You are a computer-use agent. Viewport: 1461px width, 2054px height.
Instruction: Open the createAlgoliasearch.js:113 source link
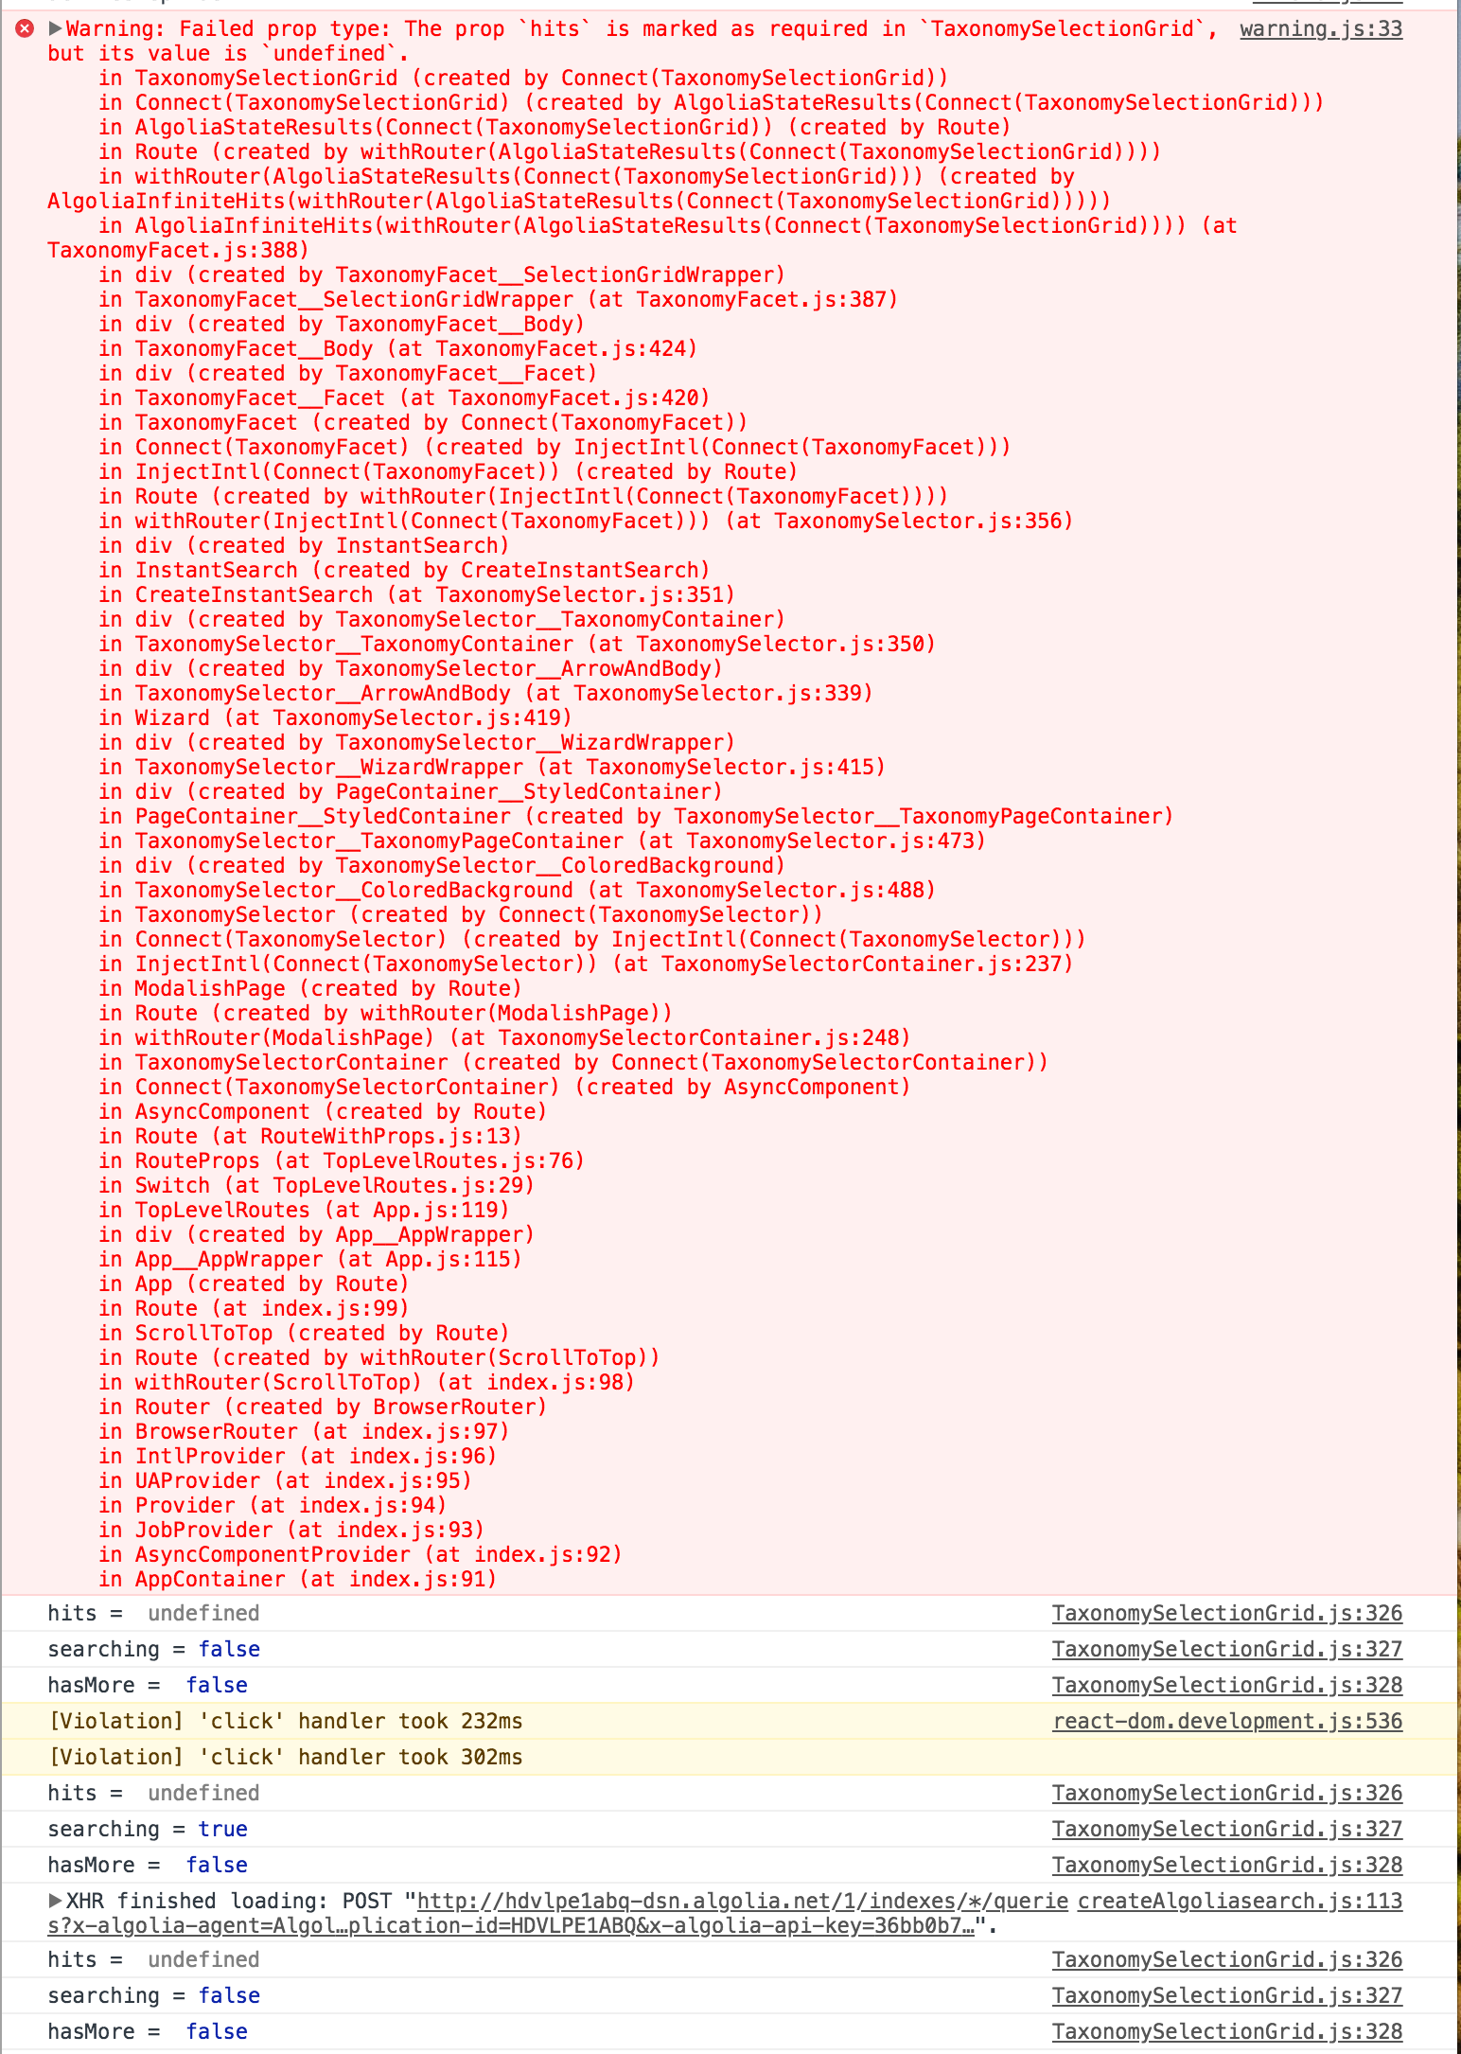[1241, 1901]
